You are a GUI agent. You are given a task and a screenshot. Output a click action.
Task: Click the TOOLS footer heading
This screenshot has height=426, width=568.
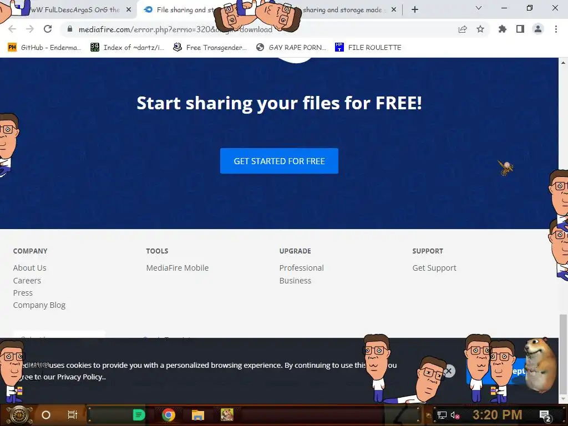click(157, 251)
